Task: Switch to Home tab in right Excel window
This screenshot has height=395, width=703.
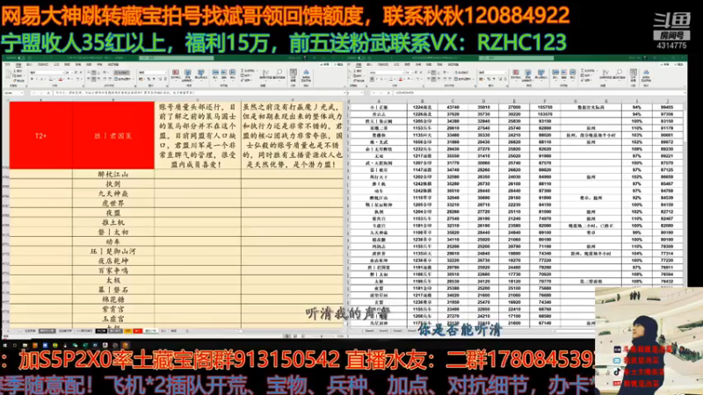Action: [x=359, y=64]
